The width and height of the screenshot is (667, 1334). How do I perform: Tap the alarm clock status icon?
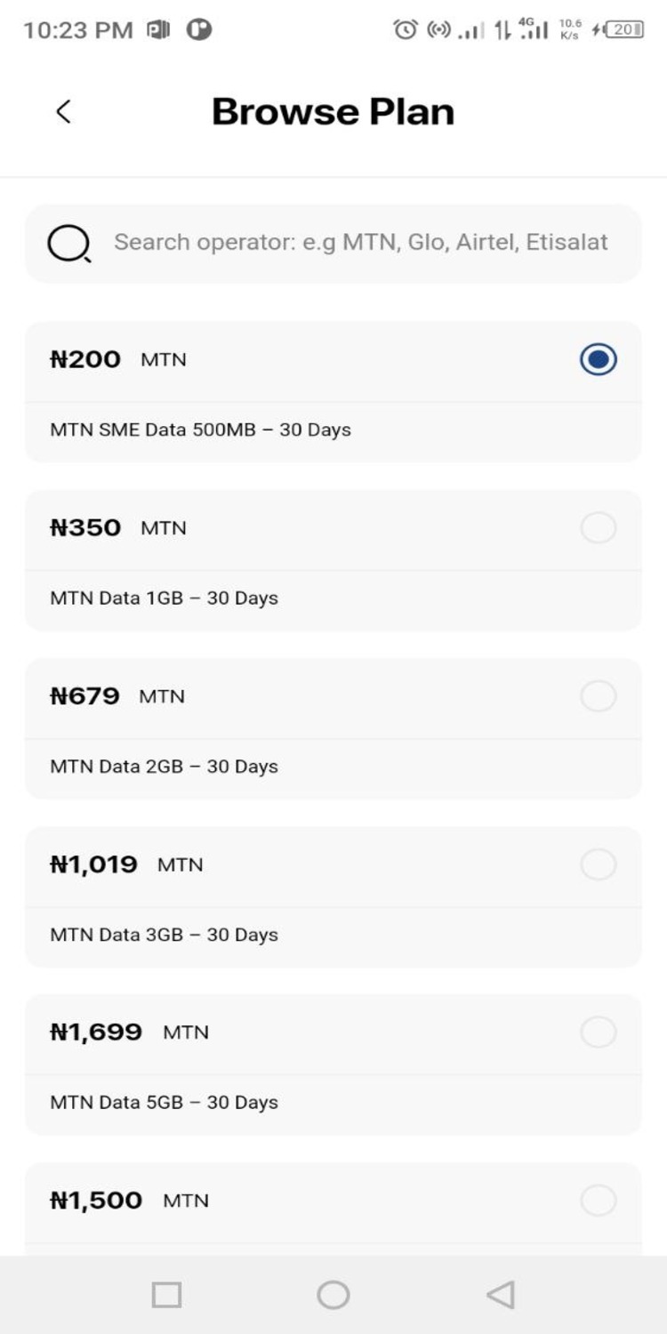click(x=405, y=29)
